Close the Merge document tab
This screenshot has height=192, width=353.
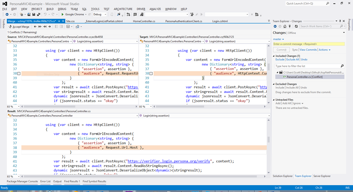pyautogui.click(x=63, y=21)
